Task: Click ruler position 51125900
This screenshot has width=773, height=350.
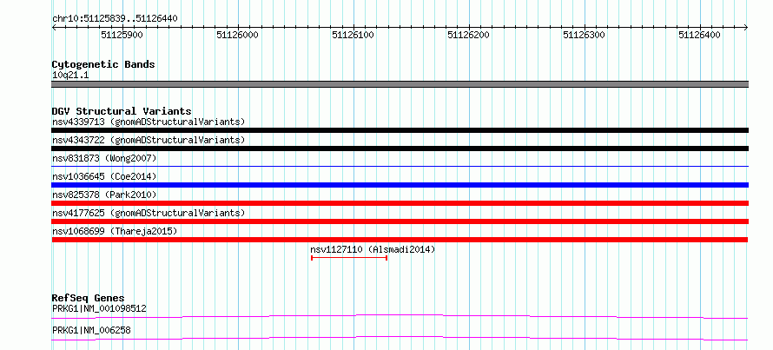Action: coord(122,35)
